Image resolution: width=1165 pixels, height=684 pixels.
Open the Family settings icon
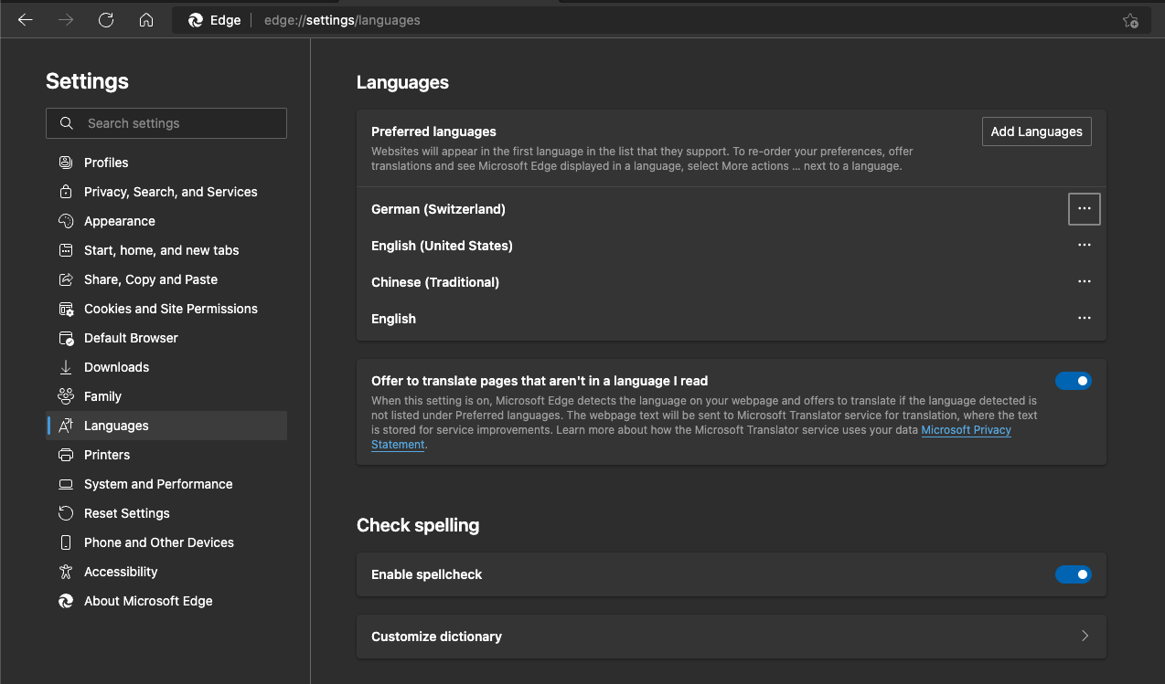65,395
